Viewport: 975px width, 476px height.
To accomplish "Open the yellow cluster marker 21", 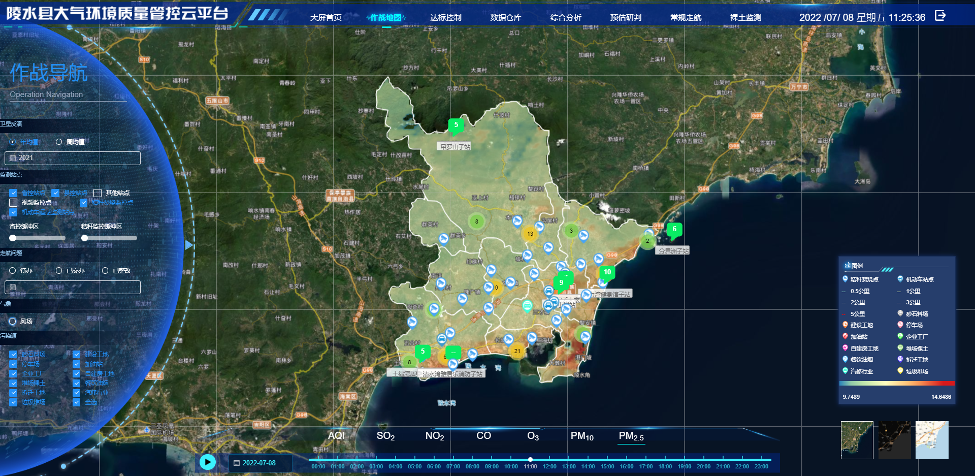I will pyautogui.click(x=517, y=351).
